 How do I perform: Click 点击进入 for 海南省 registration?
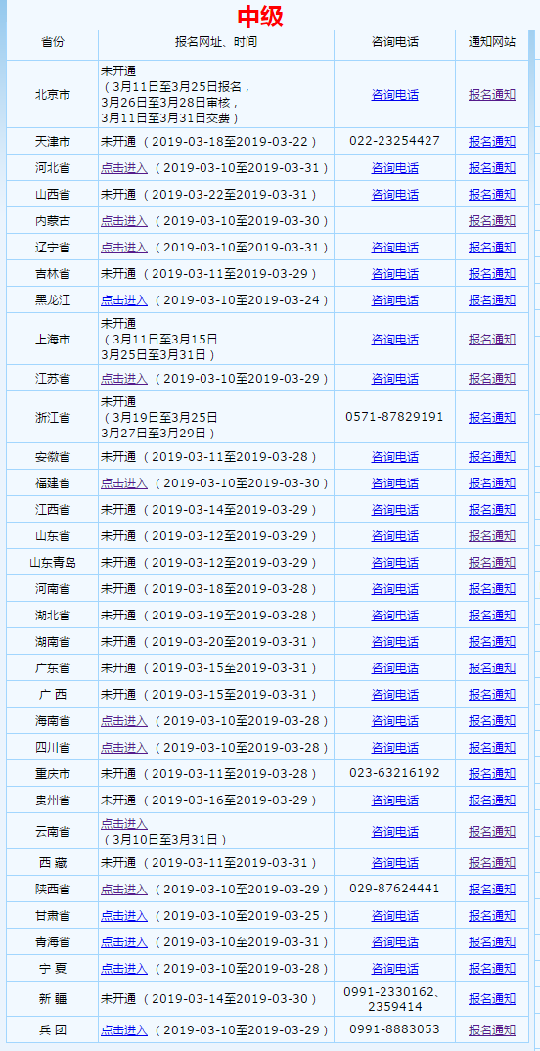[124, 721]
